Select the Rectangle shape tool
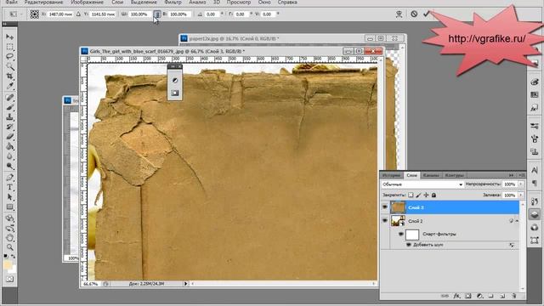The height and width of the screenshot is (306, 544). 9,207
